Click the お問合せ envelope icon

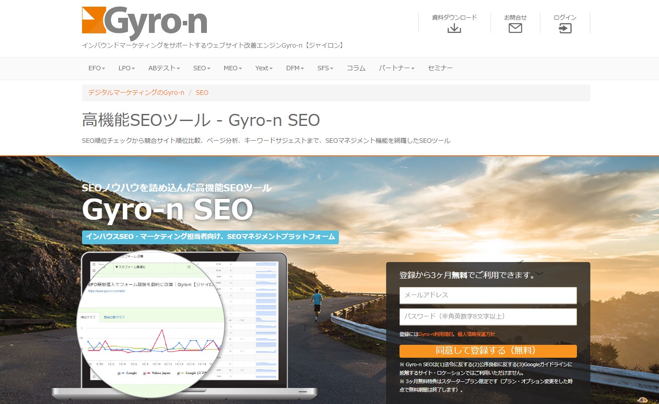click(x=515, y=28)
